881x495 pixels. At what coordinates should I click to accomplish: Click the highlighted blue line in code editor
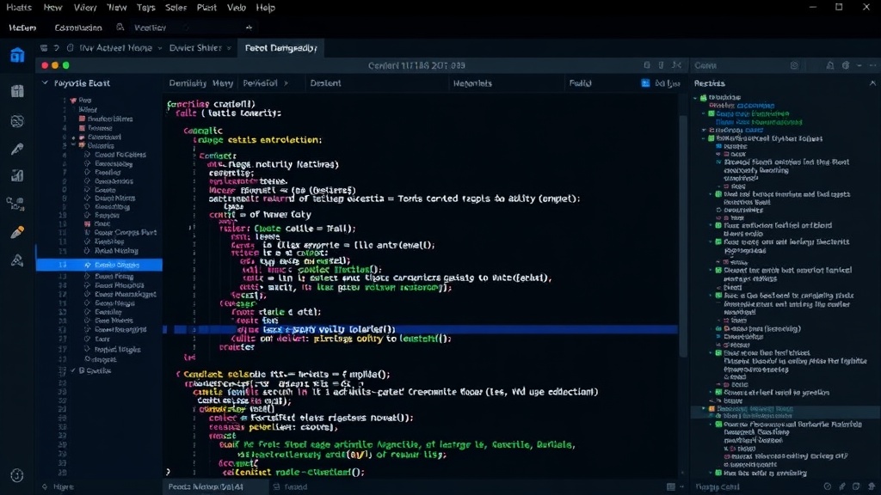(x=420, y=329)
